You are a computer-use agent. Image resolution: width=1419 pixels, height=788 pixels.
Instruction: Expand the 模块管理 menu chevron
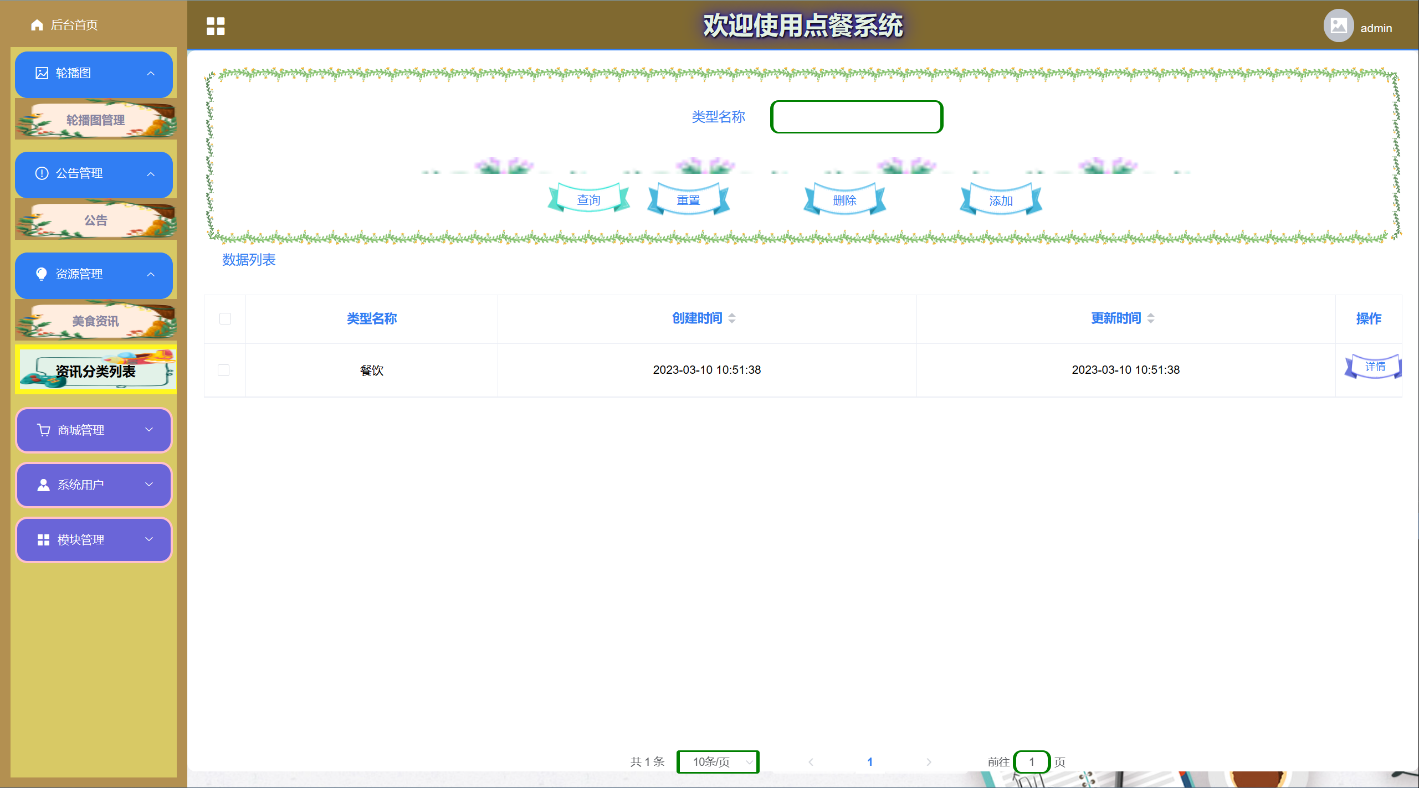[x=149, y=539]
